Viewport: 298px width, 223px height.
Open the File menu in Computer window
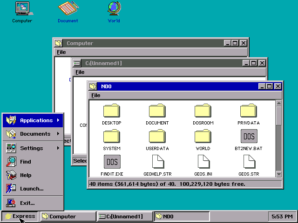pyautogui.click(x=61, y=52)
